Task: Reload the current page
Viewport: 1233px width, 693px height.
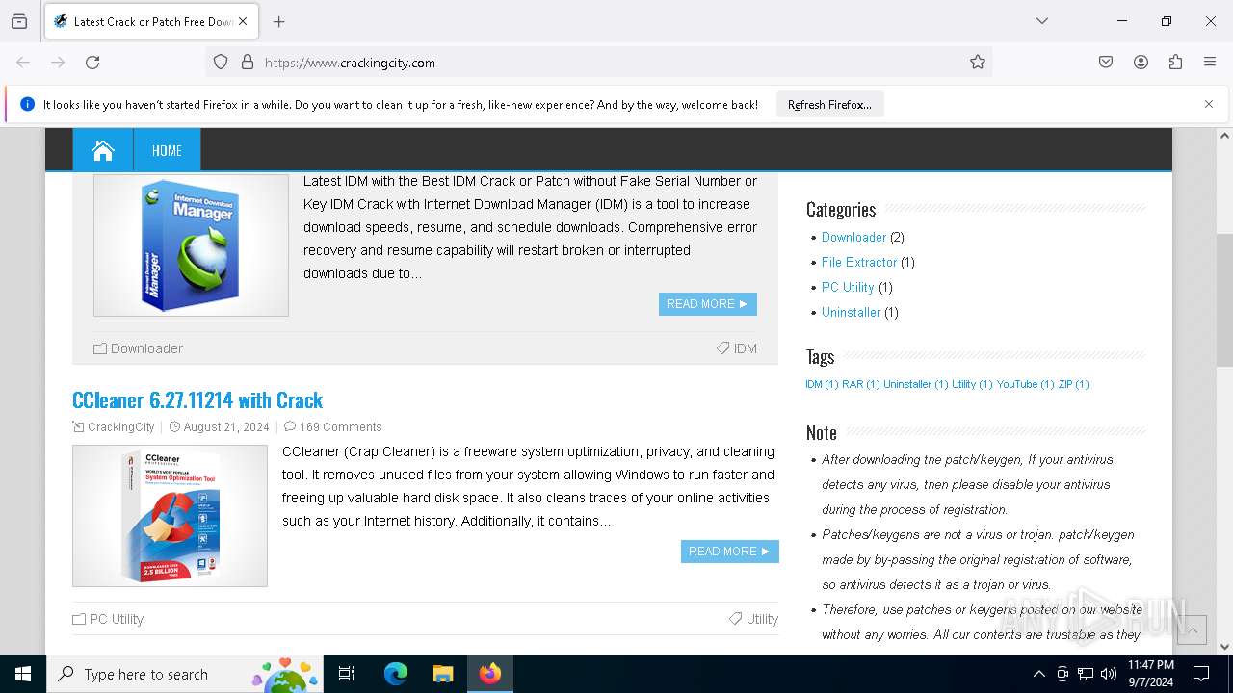Action: click(92, 63)
